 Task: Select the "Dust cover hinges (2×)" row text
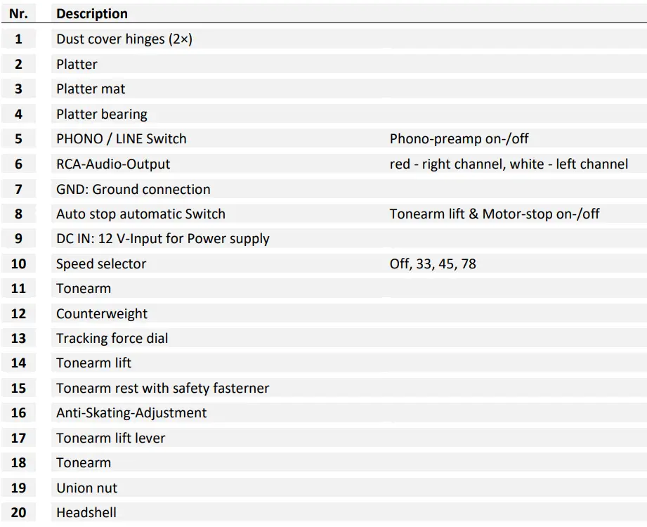pyautogui.click(x=124, y=39)
